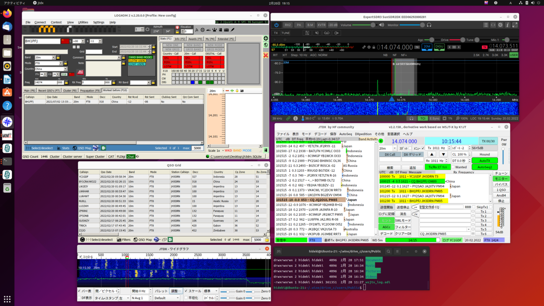Open the Utilities menu in Log4OM

pyautogui.click(x=83, y=22)
